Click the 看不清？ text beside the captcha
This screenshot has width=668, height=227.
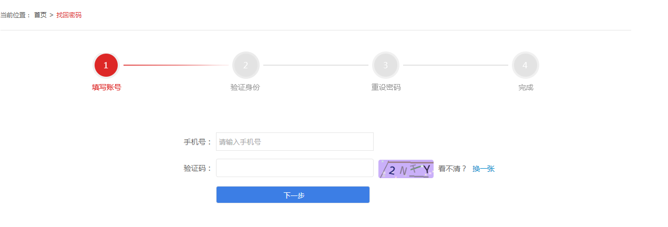[x=452, y=169]
